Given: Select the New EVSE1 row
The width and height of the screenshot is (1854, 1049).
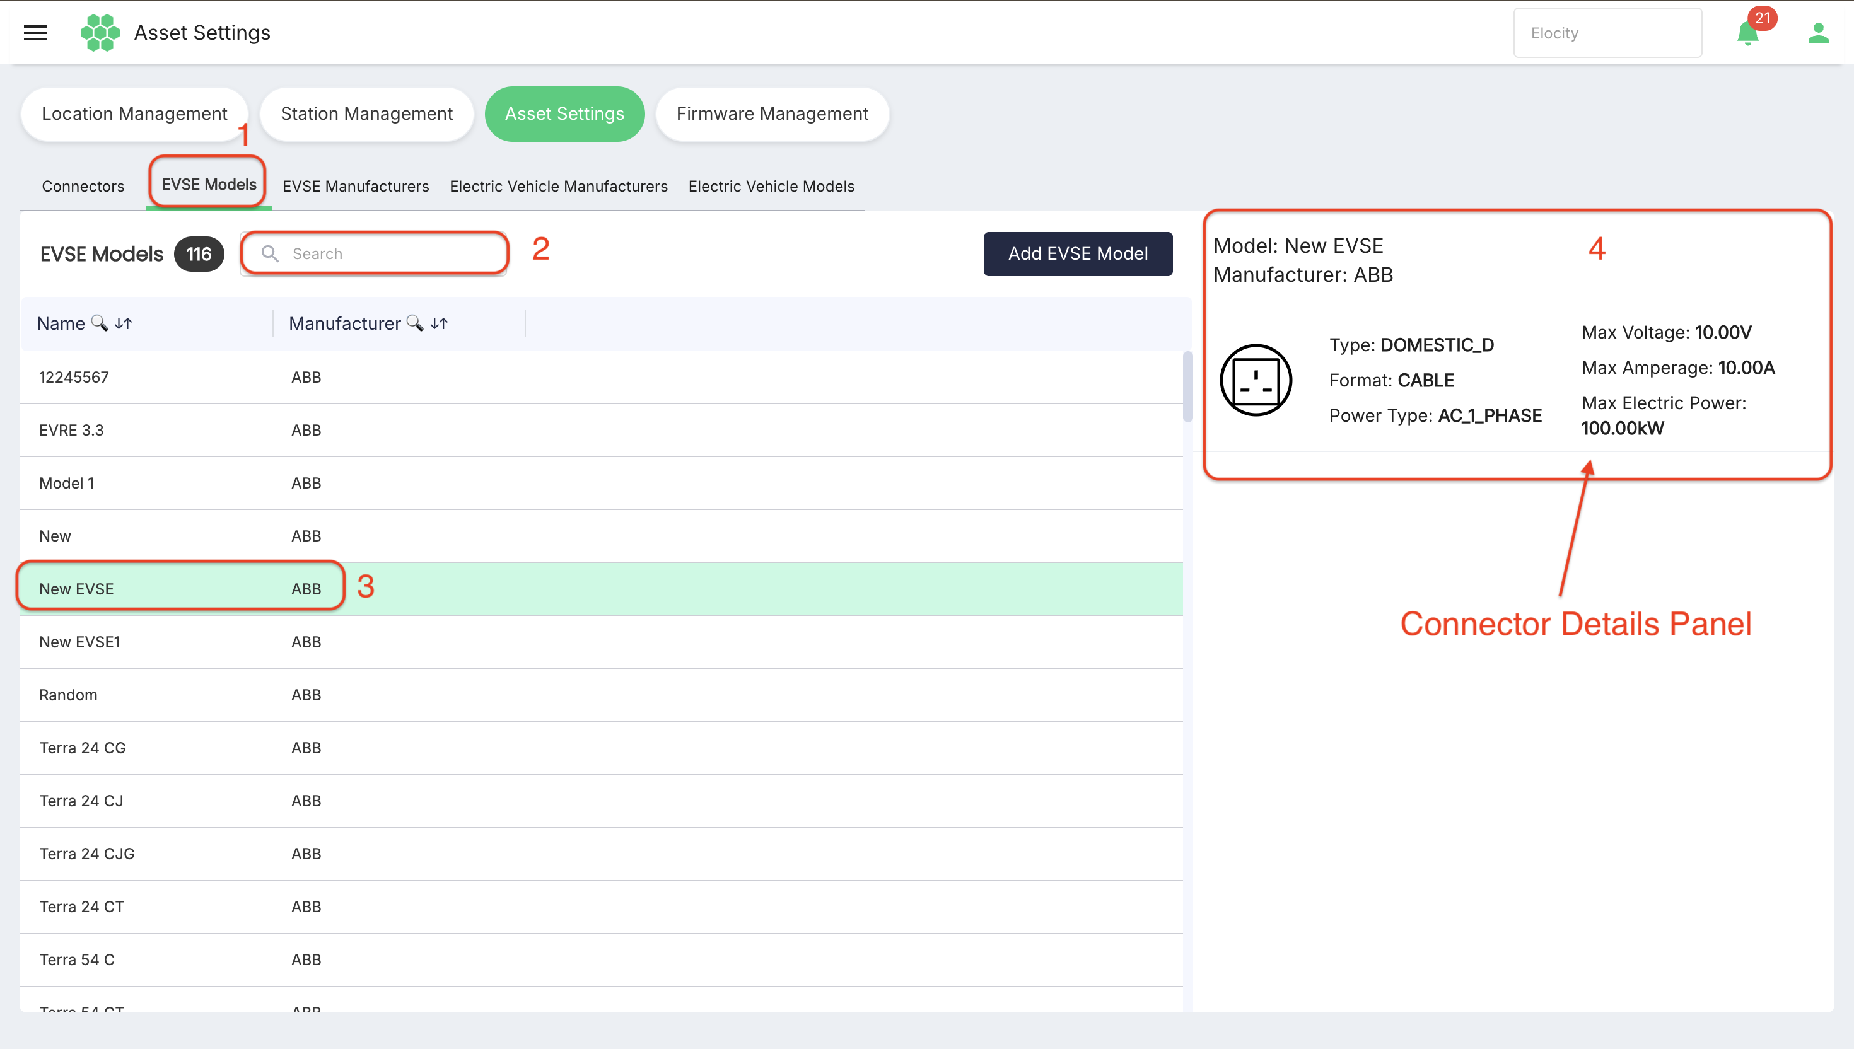Looking at the screenshot, I should click(602, 642).
